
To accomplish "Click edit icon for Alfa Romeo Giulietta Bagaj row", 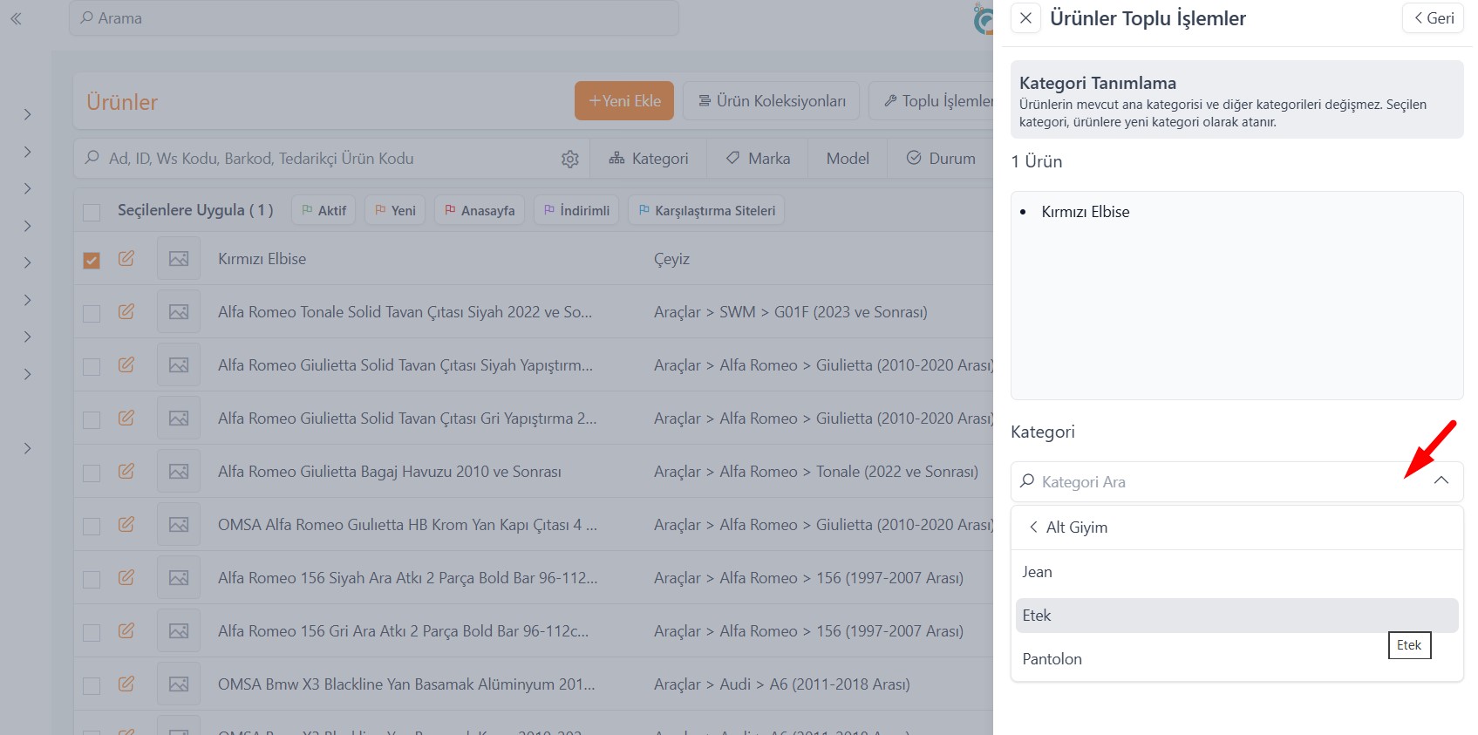I will [x=126, y=472].
